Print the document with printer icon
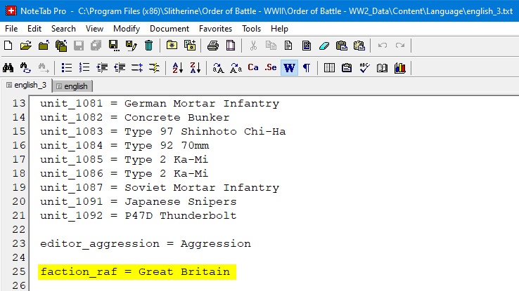This screenshot has height=291, width=519. (213, 46)
